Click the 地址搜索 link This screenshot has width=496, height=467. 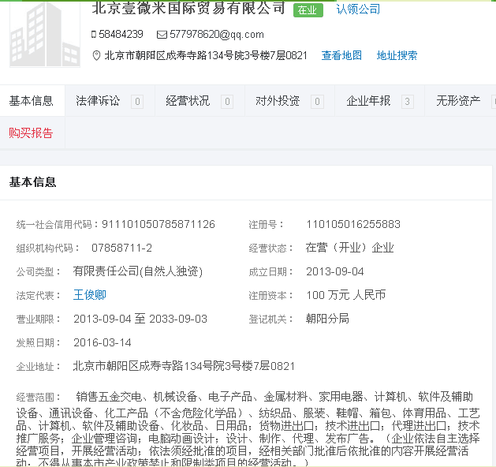397,55
